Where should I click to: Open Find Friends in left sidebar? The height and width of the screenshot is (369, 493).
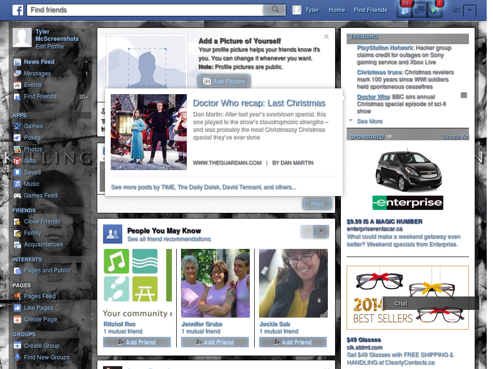click(x=40, y=97)
